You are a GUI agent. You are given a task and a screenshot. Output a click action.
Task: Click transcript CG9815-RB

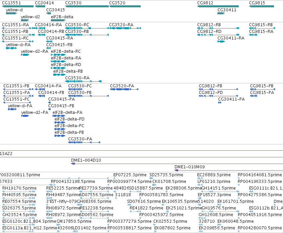(x=262, y=28)
